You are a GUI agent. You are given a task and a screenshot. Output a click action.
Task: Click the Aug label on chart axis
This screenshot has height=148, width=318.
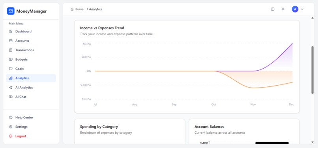point(135,105)
